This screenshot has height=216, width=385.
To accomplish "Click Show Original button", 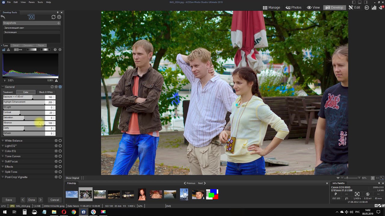I will [72, 178].
